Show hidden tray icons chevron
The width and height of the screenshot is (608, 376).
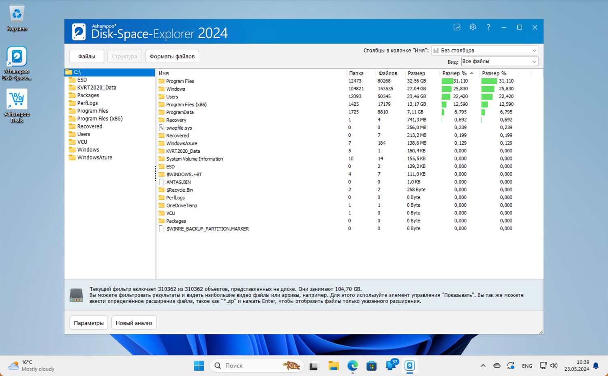(x=483, y=365)
